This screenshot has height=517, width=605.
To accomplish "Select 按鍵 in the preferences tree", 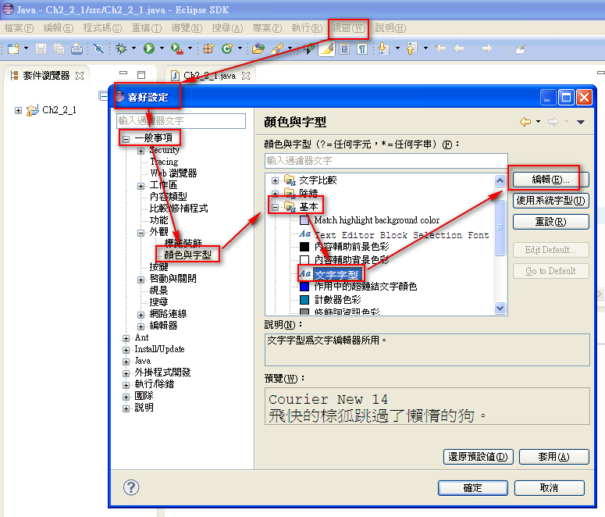I will coord(159,267).
